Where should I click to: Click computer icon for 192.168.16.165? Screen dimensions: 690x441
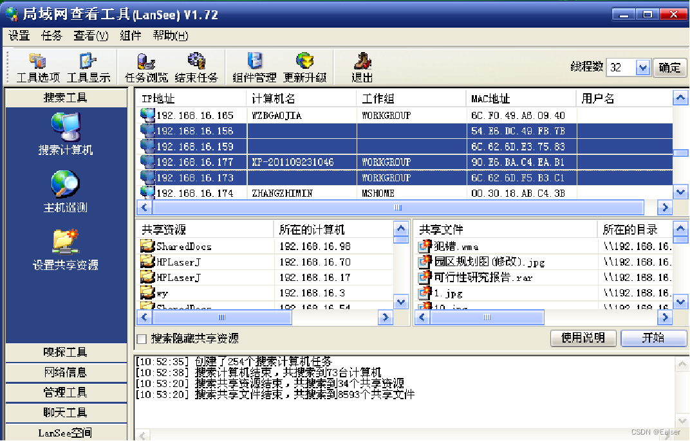147,115
